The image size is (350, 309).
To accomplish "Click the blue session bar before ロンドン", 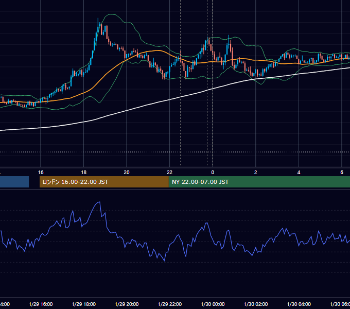I will tap(14, 182).
